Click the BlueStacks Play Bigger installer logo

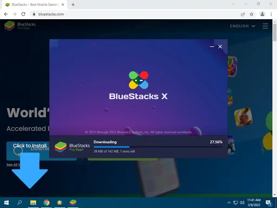click(72, 147)
